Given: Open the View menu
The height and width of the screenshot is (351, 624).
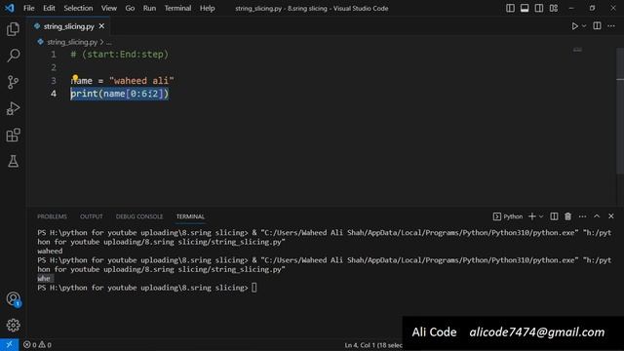Looking at the screenshot, I should click(x=108, y=8).
